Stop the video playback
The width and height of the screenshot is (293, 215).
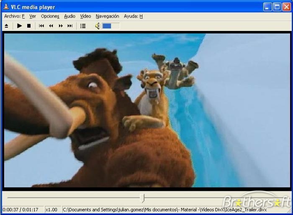click(x=29, y=26)
